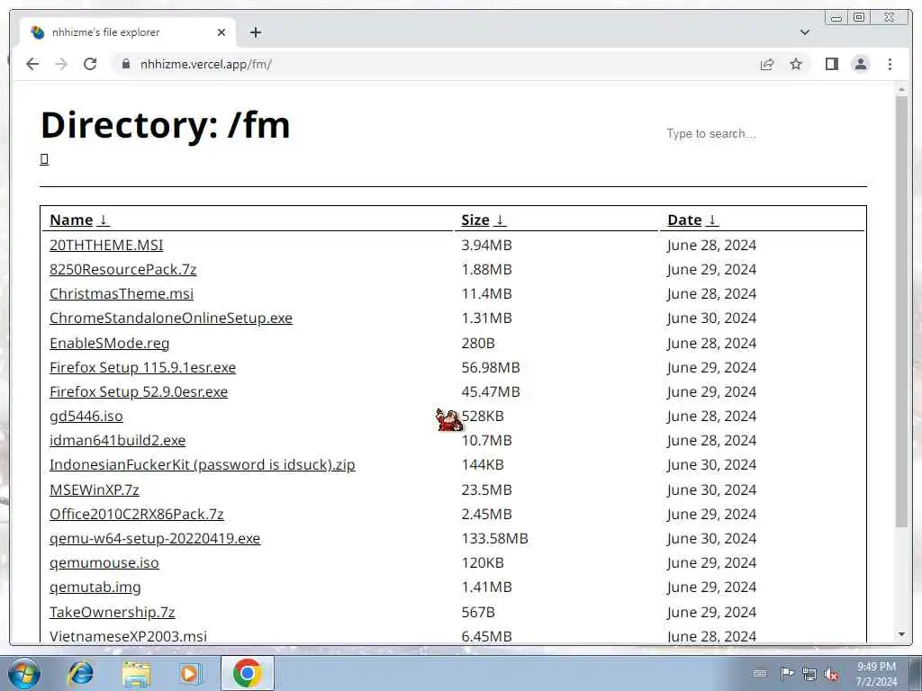View site info via the lock icon
922x691 pixels.
click(x=125, y=64)
